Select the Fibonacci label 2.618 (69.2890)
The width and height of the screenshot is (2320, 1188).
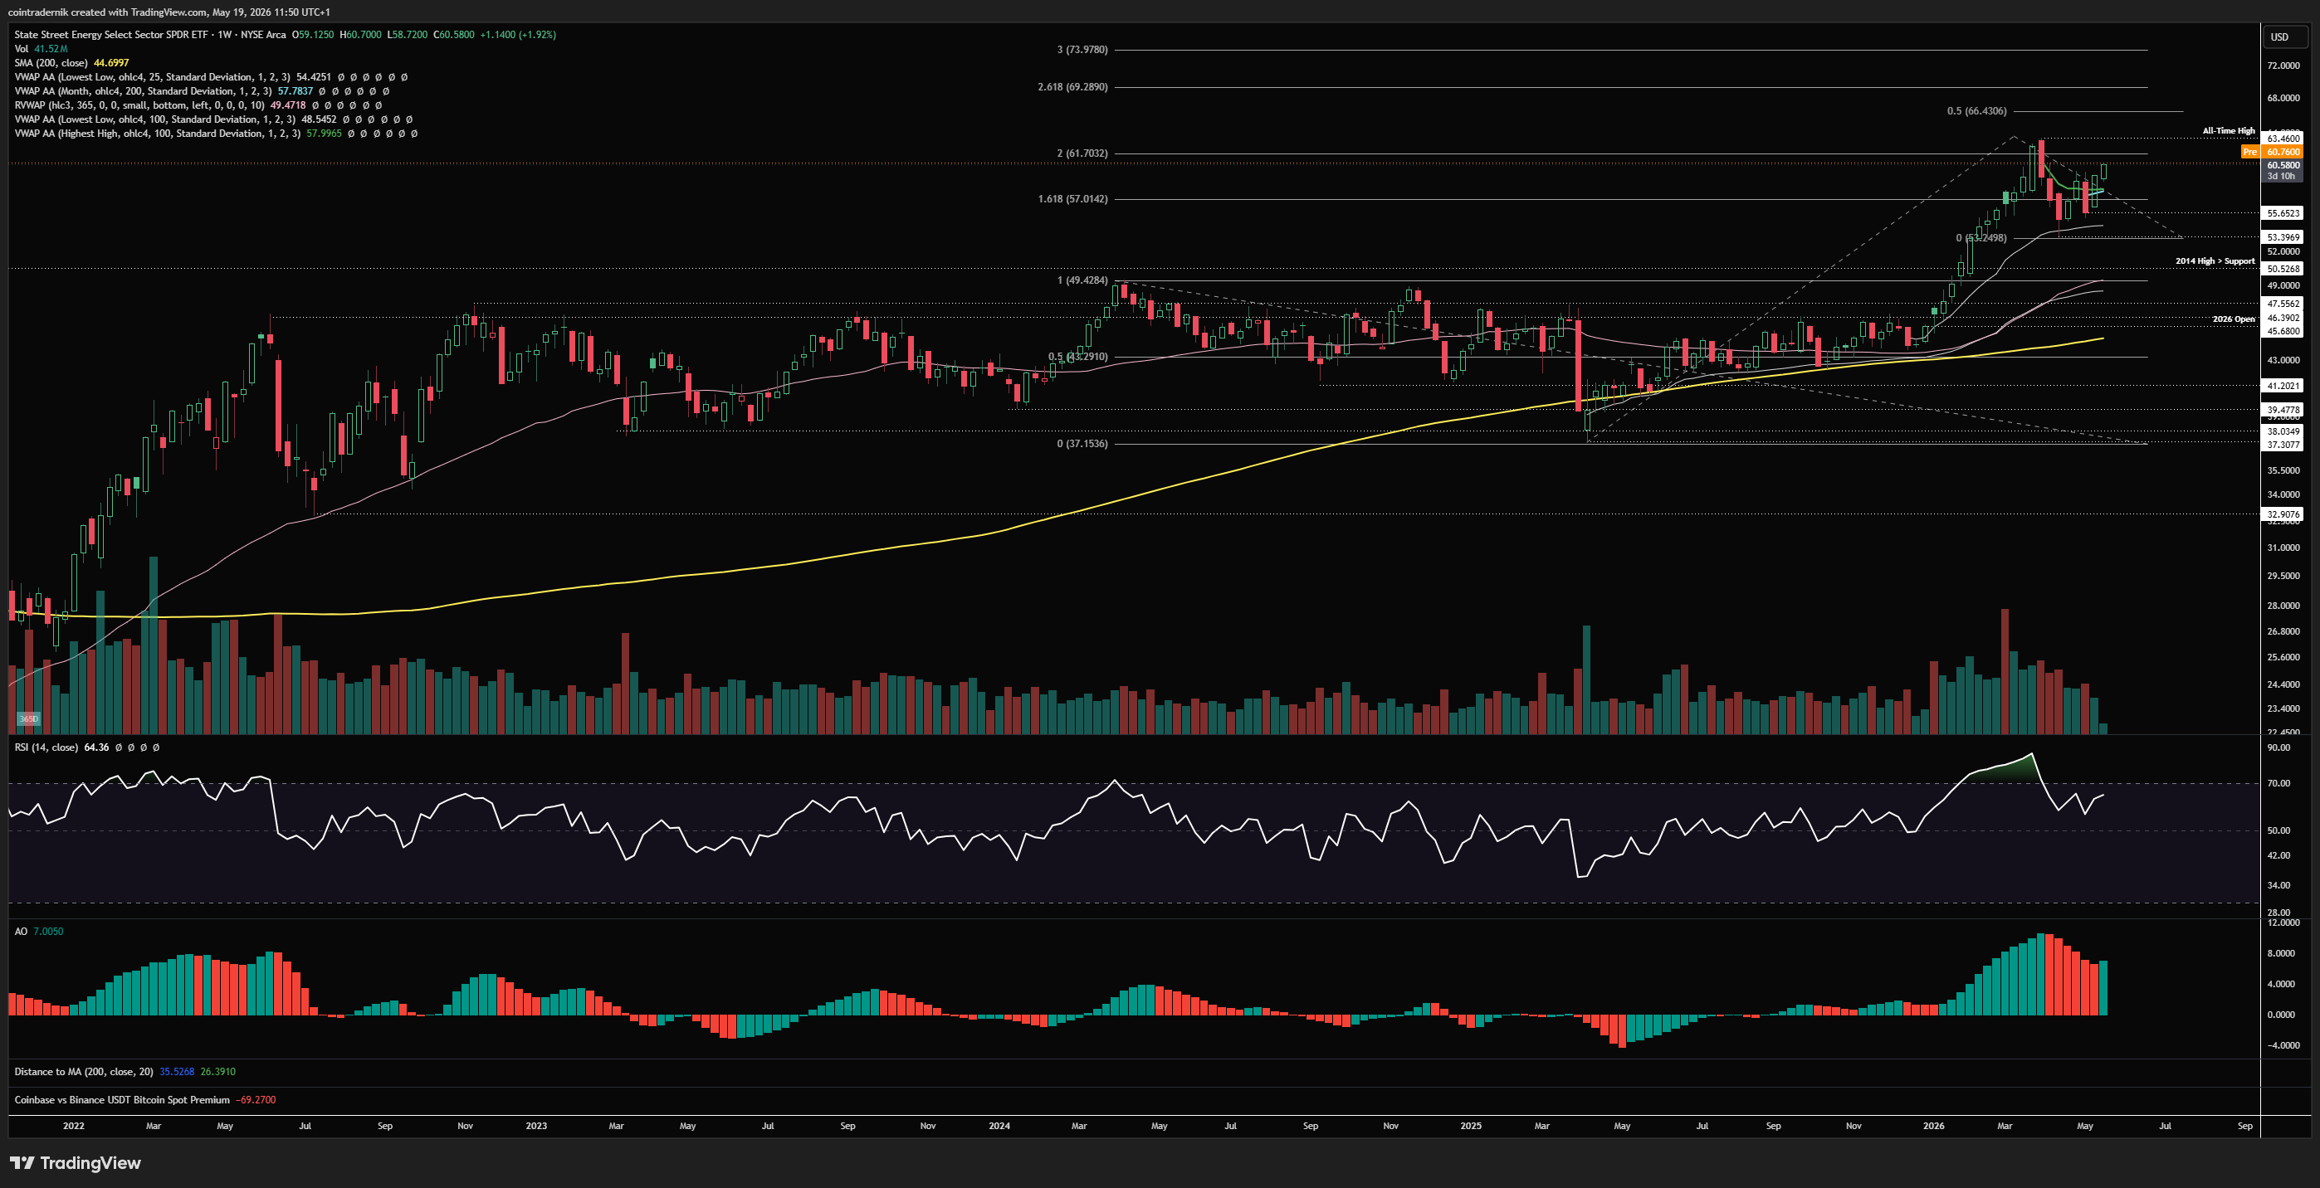tap(1072, 87)
